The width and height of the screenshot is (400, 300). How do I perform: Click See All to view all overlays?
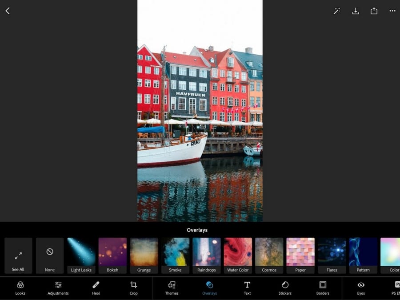(x=18, y=255)
